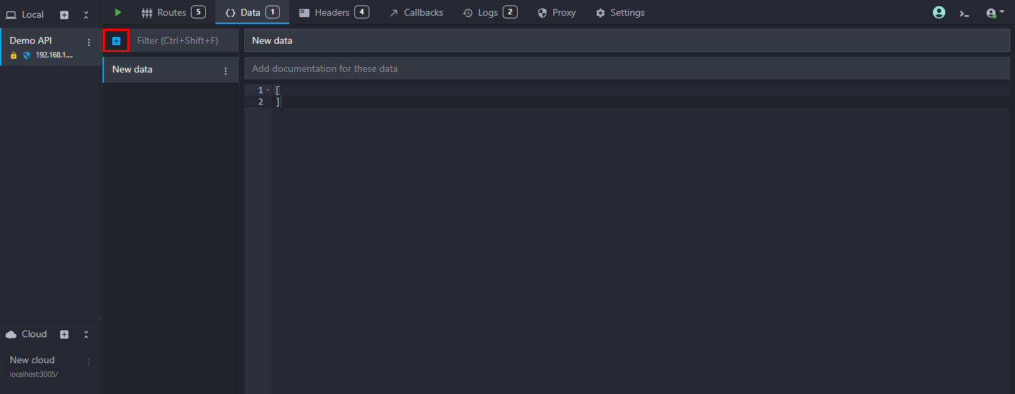
Task: Switch to the Headers tab
Action: 333,12
